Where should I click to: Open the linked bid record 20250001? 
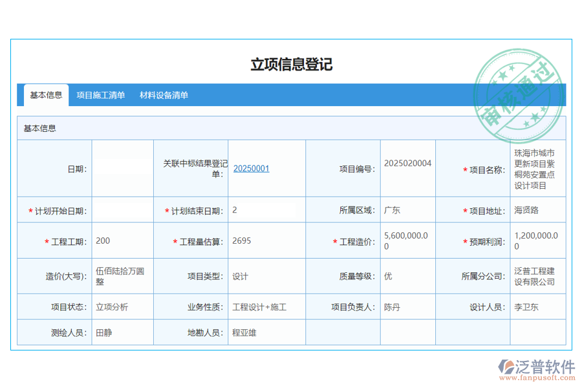(x=252, y=168)
